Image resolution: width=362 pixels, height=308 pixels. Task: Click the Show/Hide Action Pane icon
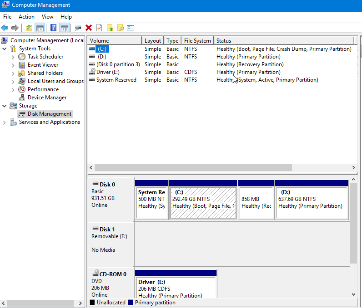tap(64, 28)
